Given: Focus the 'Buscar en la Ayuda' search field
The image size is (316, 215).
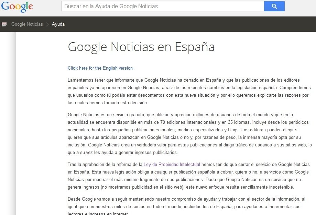Looking at the screenshot, I should point(163,6).
